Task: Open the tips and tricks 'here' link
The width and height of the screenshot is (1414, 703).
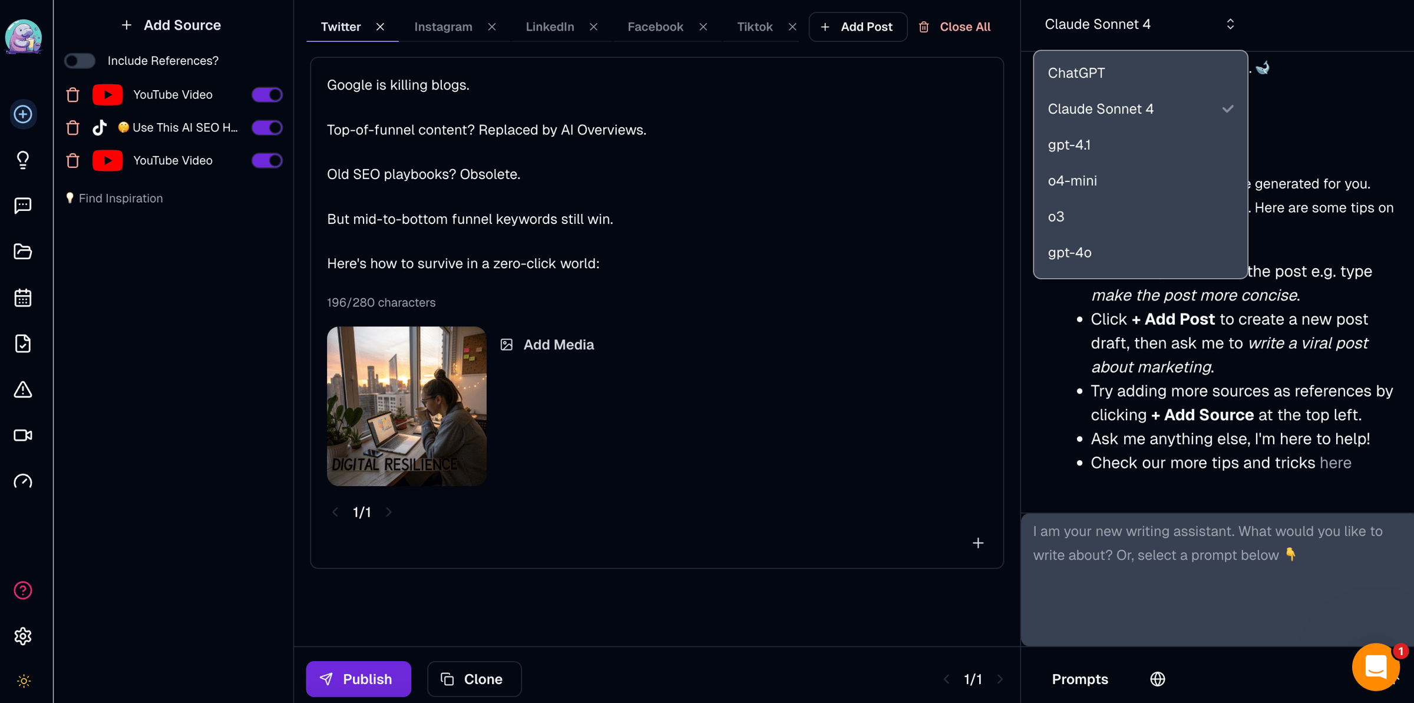Action: point(1335,463)
